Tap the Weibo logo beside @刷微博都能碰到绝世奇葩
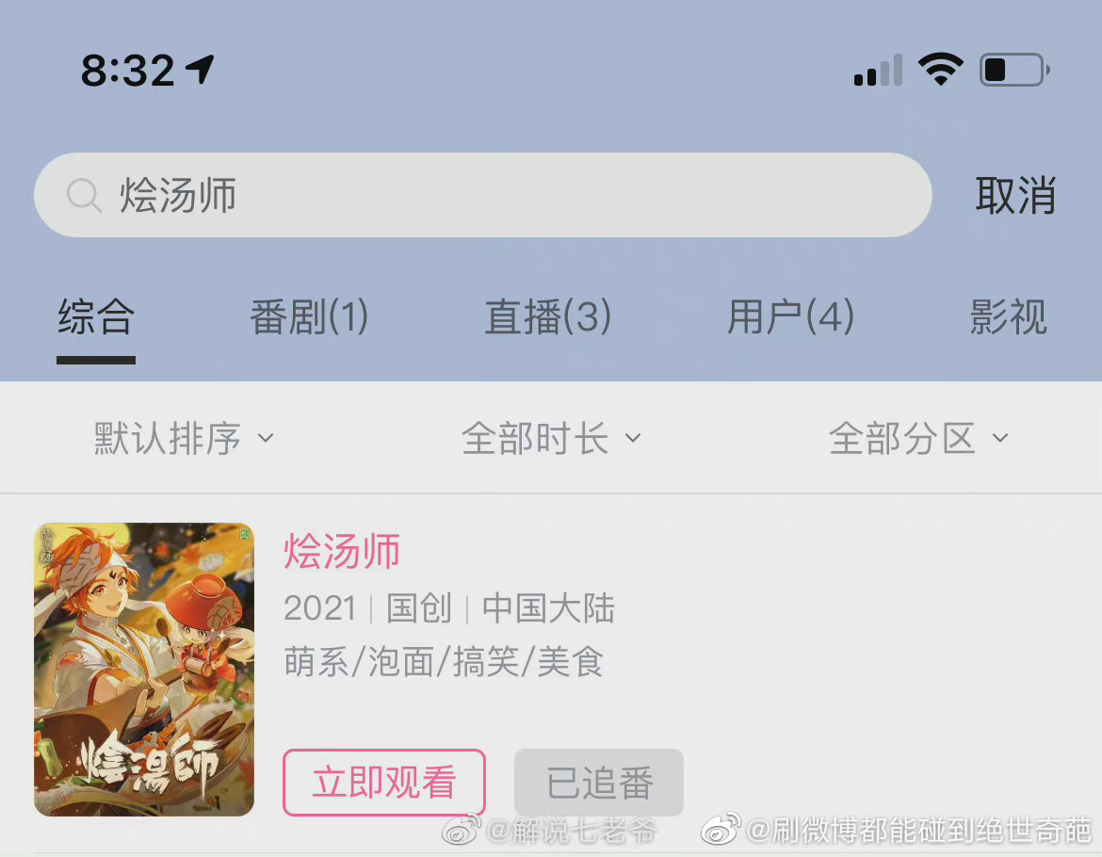This screenshot has height=857, width=1102. [721, 828]
